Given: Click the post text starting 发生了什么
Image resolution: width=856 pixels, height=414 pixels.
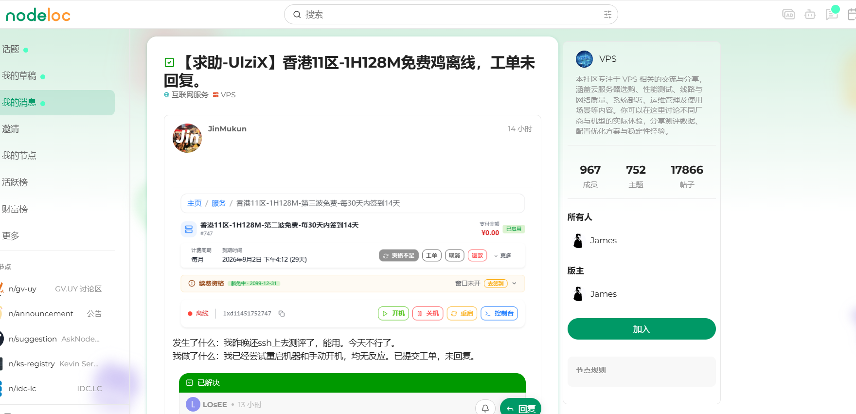Looking at the screenshot, I should [x=285, y=343].
